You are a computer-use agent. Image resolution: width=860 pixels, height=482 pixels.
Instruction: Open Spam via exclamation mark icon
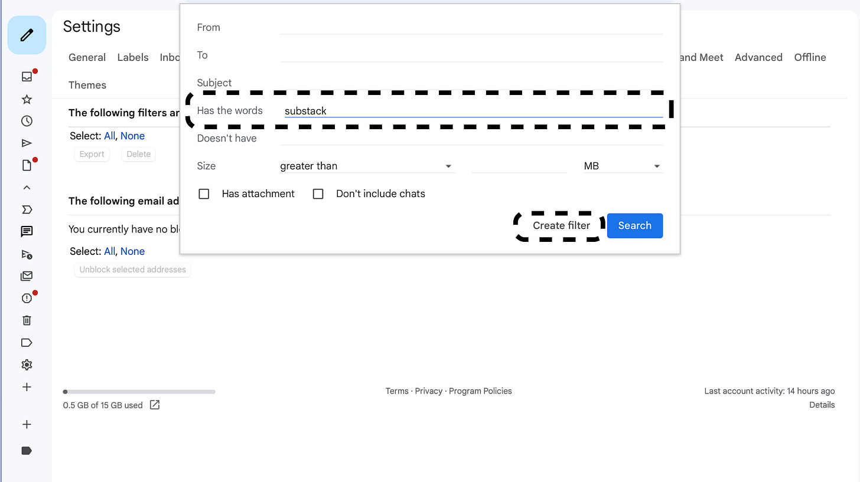(27, 298)
